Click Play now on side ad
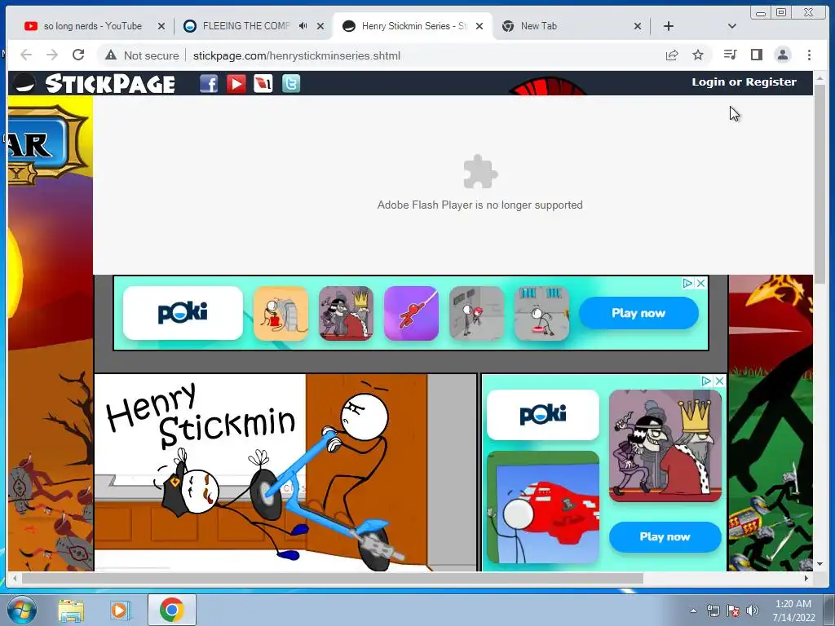835x626 pixels. pyautogui.click(x=665, y=536)
